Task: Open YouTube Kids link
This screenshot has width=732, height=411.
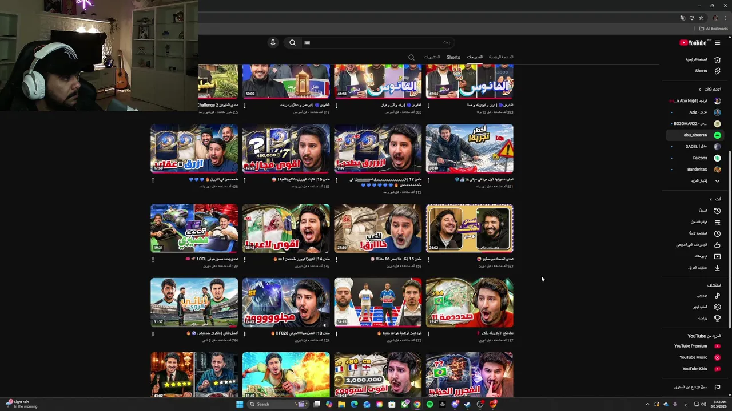Action: pyautogui.click(x=695, y=369)
